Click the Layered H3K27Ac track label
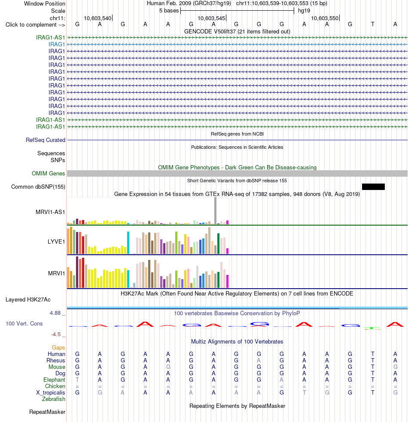The image size is (408, 422). coord(28,300)
